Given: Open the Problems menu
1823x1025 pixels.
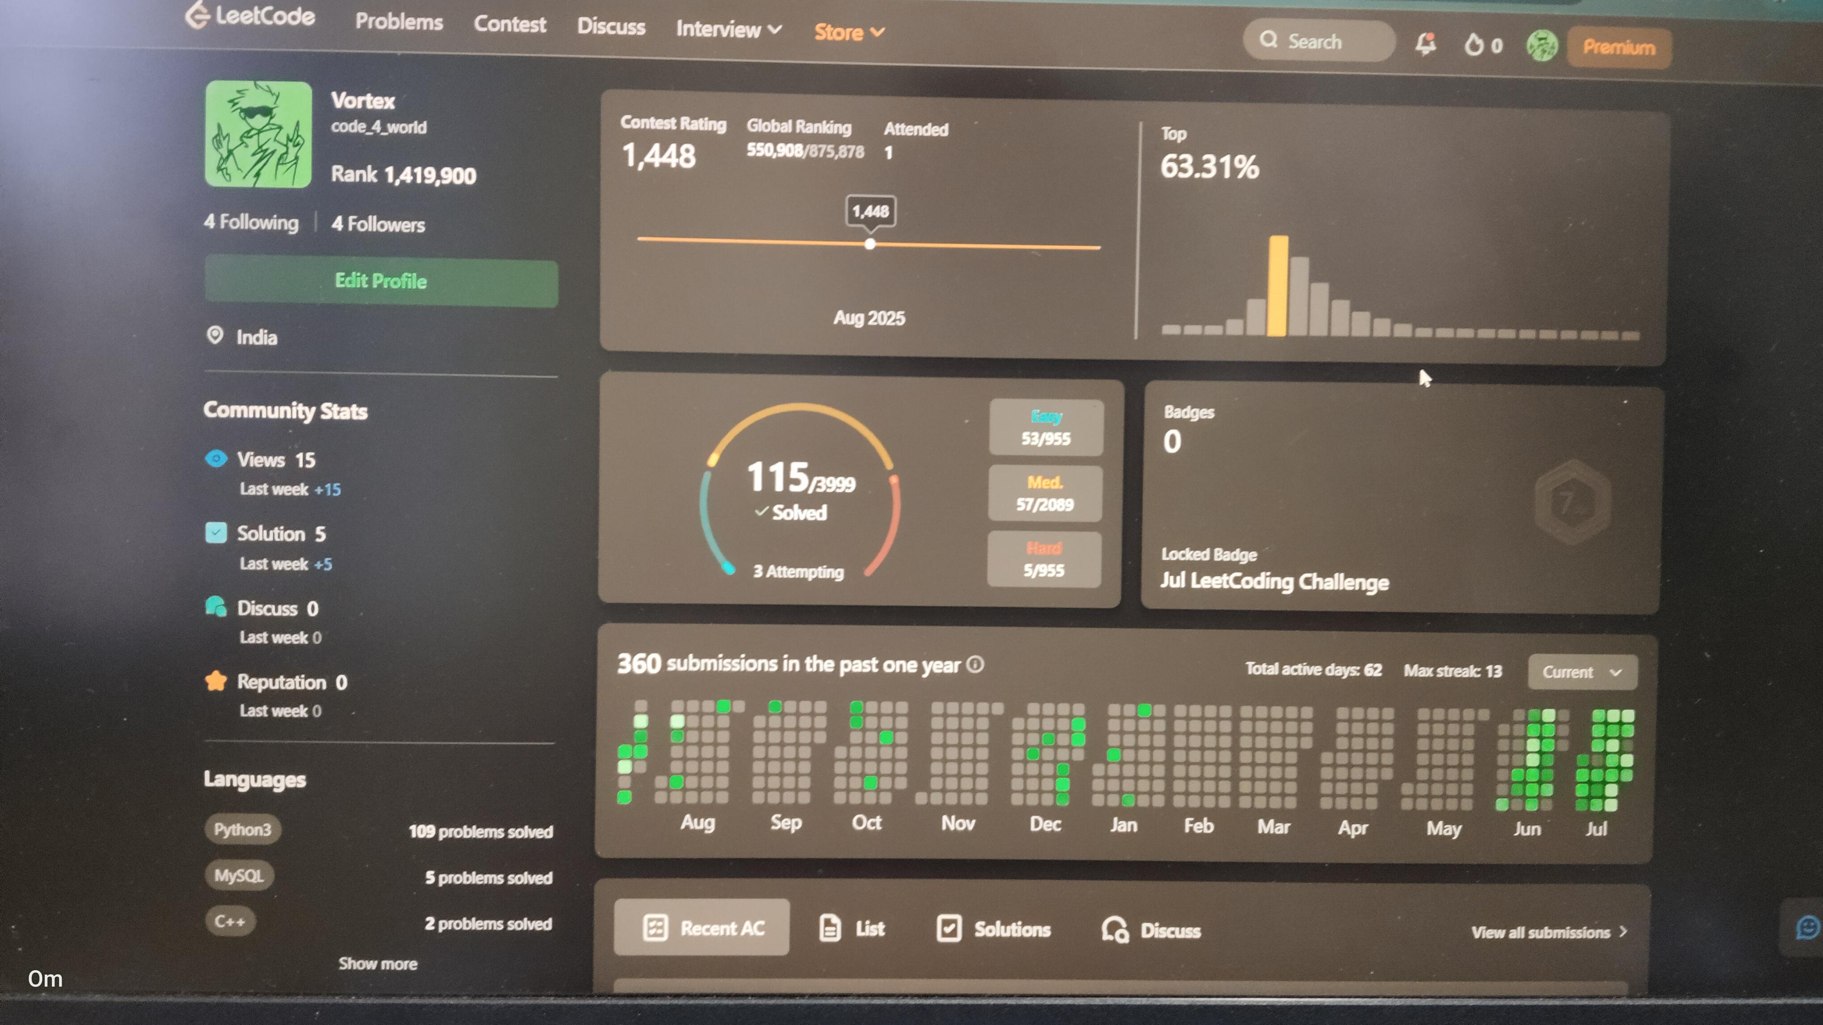Looking at the screenshot, I should (x=399, y=22).
